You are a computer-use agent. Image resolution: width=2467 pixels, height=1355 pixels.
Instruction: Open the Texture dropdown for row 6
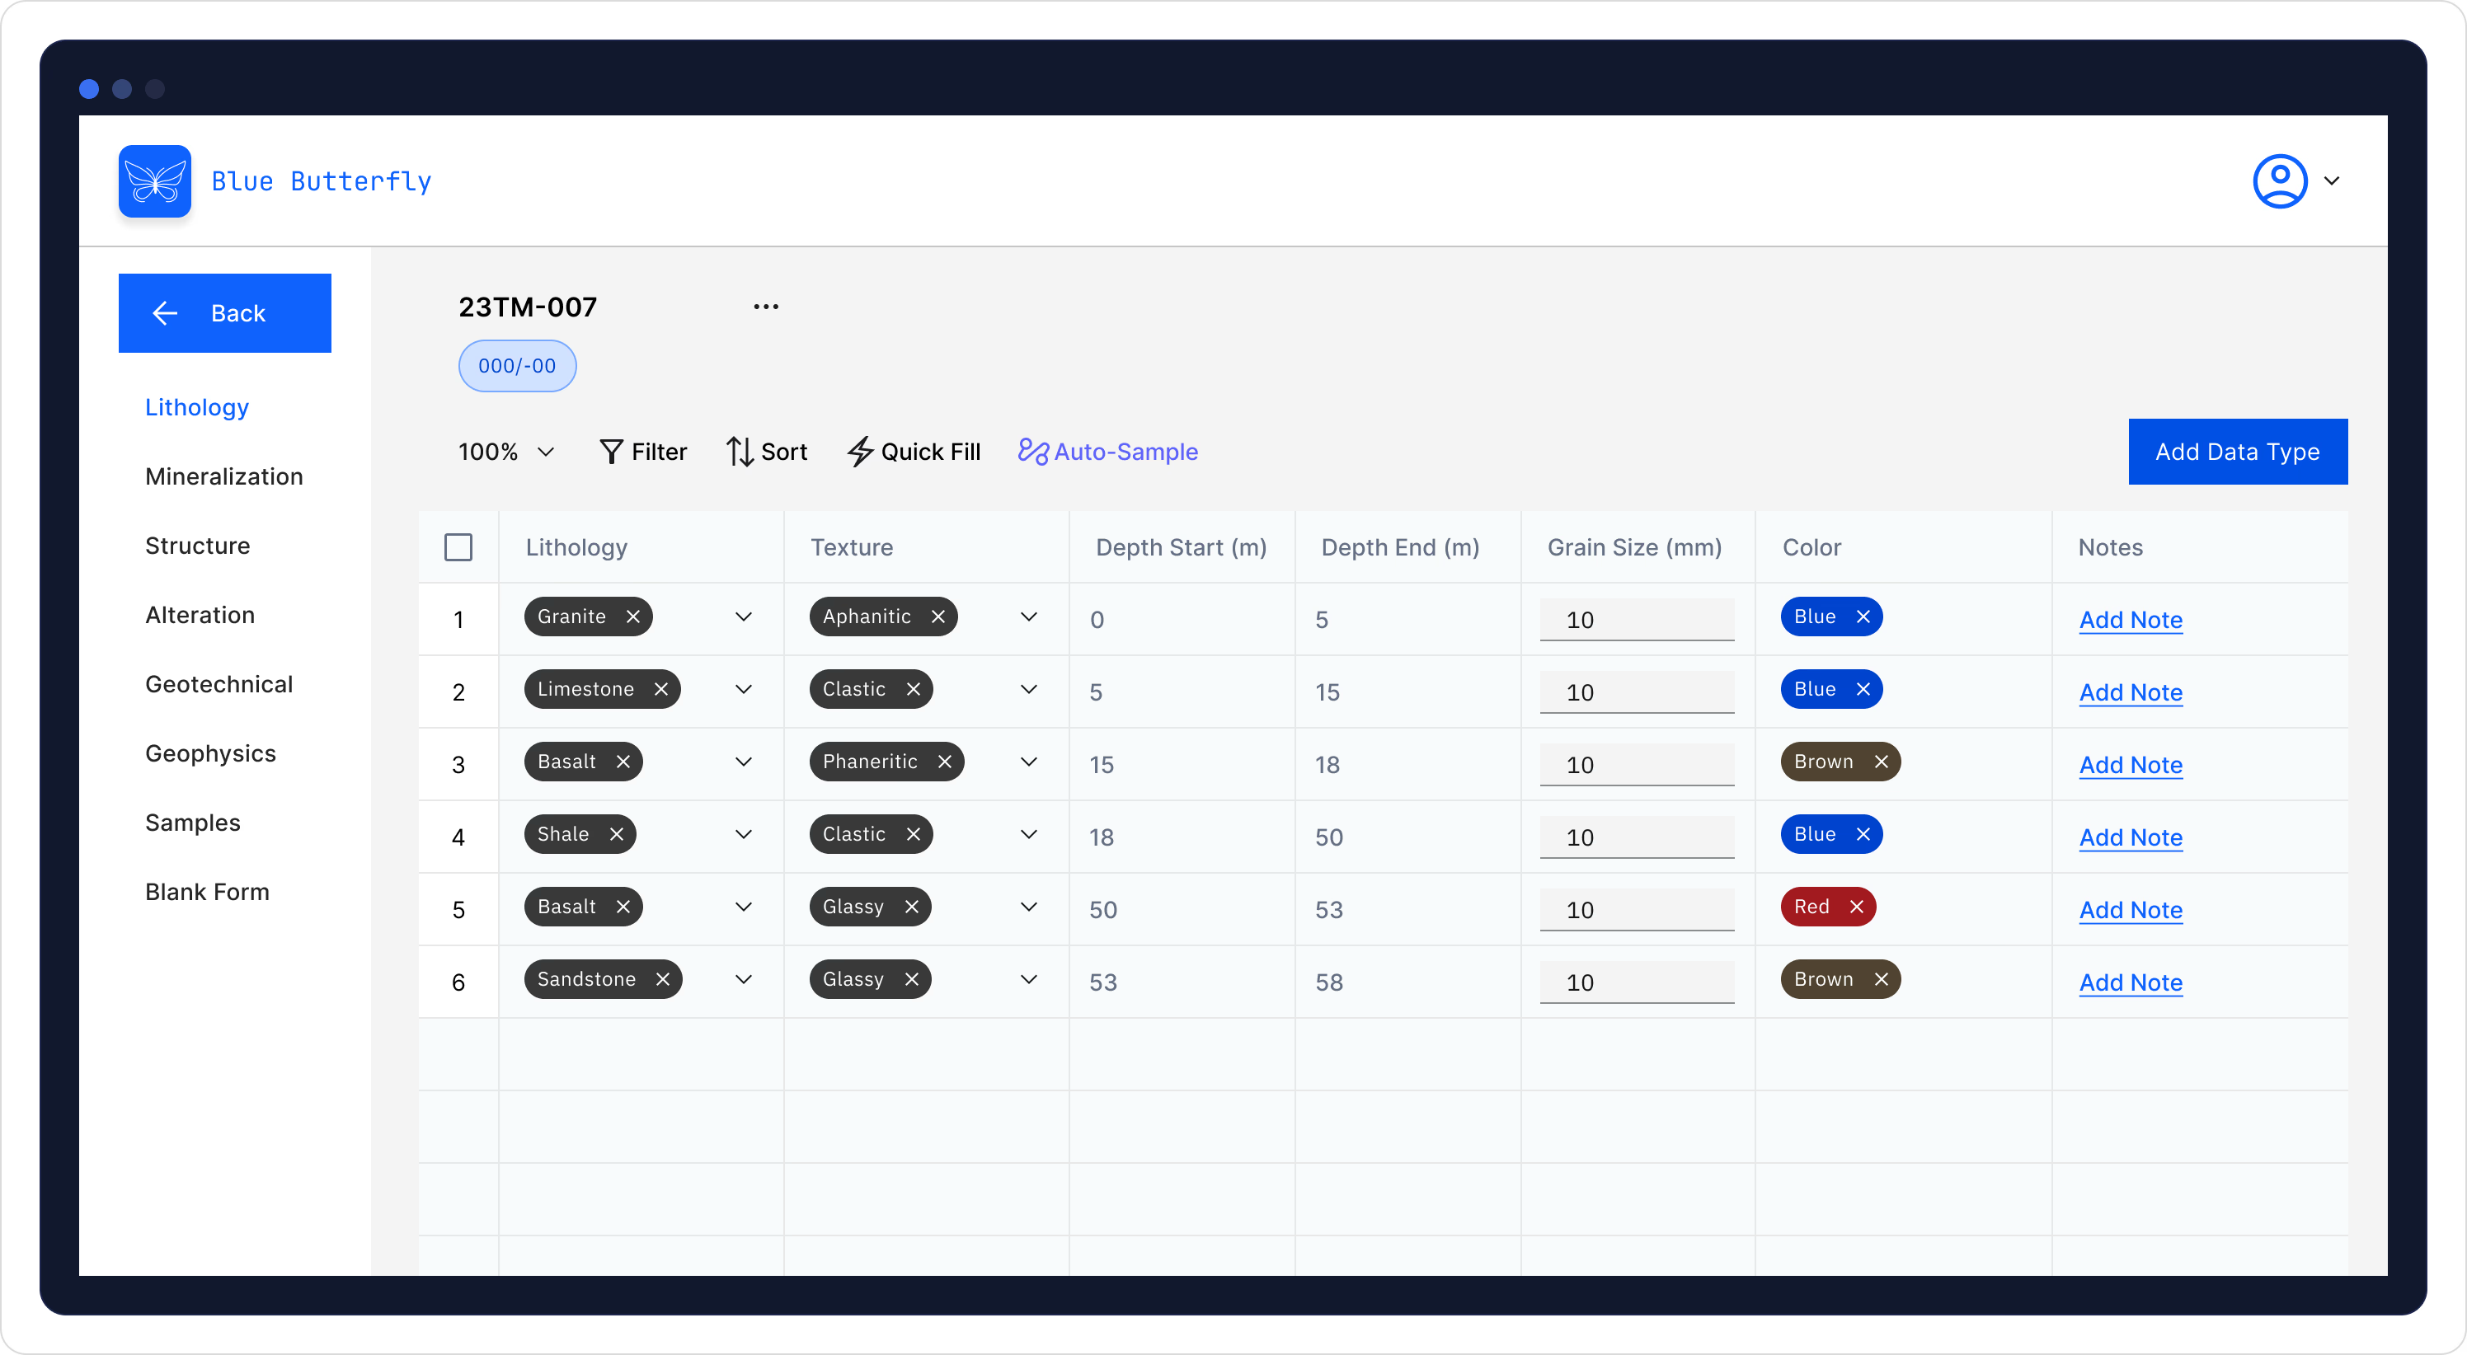click(x=1028, y=980)
